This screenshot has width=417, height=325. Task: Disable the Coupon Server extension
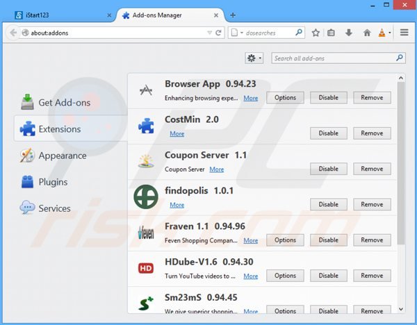tap(329, 169)
